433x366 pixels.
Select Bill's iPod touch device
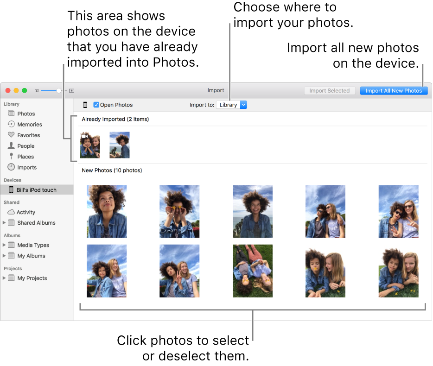pyautogui.click(x=36, y=190)
